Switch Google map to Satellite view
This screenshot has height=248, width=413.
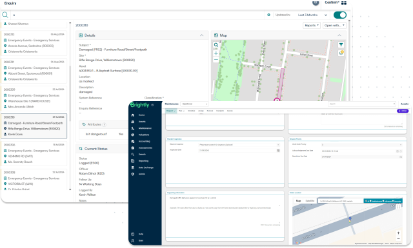click(x=310, y=201)
